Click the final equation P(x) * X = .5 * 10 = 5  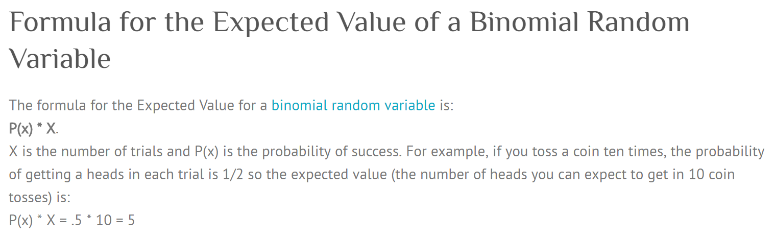(72, 221)
